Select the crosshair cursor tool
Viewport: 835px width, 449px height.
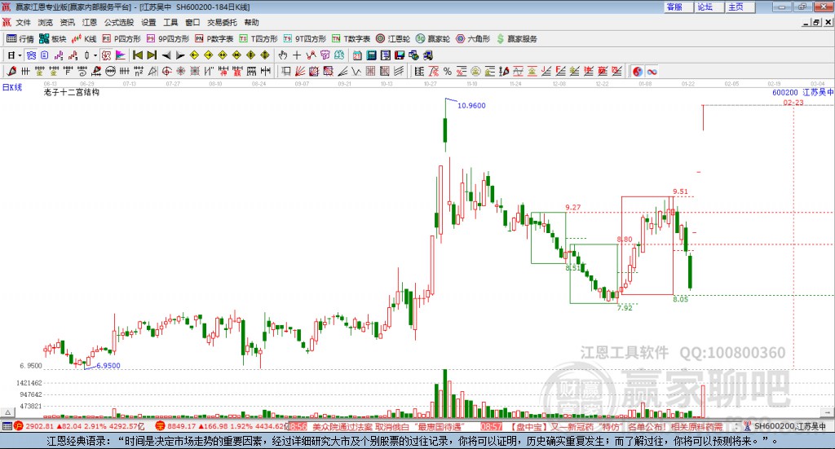tap(297, 55)
